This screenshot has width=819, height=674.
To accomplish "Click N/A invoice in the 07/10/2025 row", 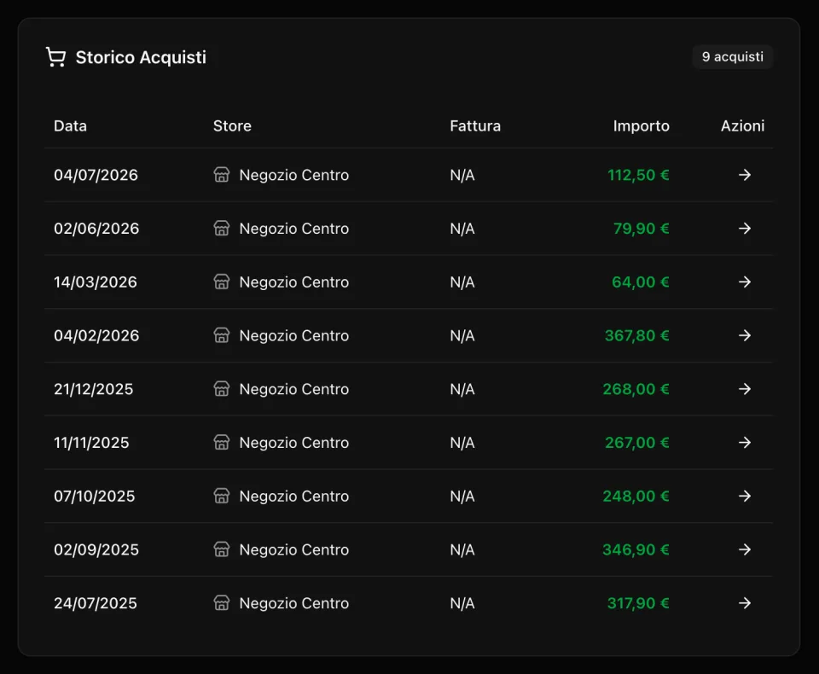I will point(462,497).
